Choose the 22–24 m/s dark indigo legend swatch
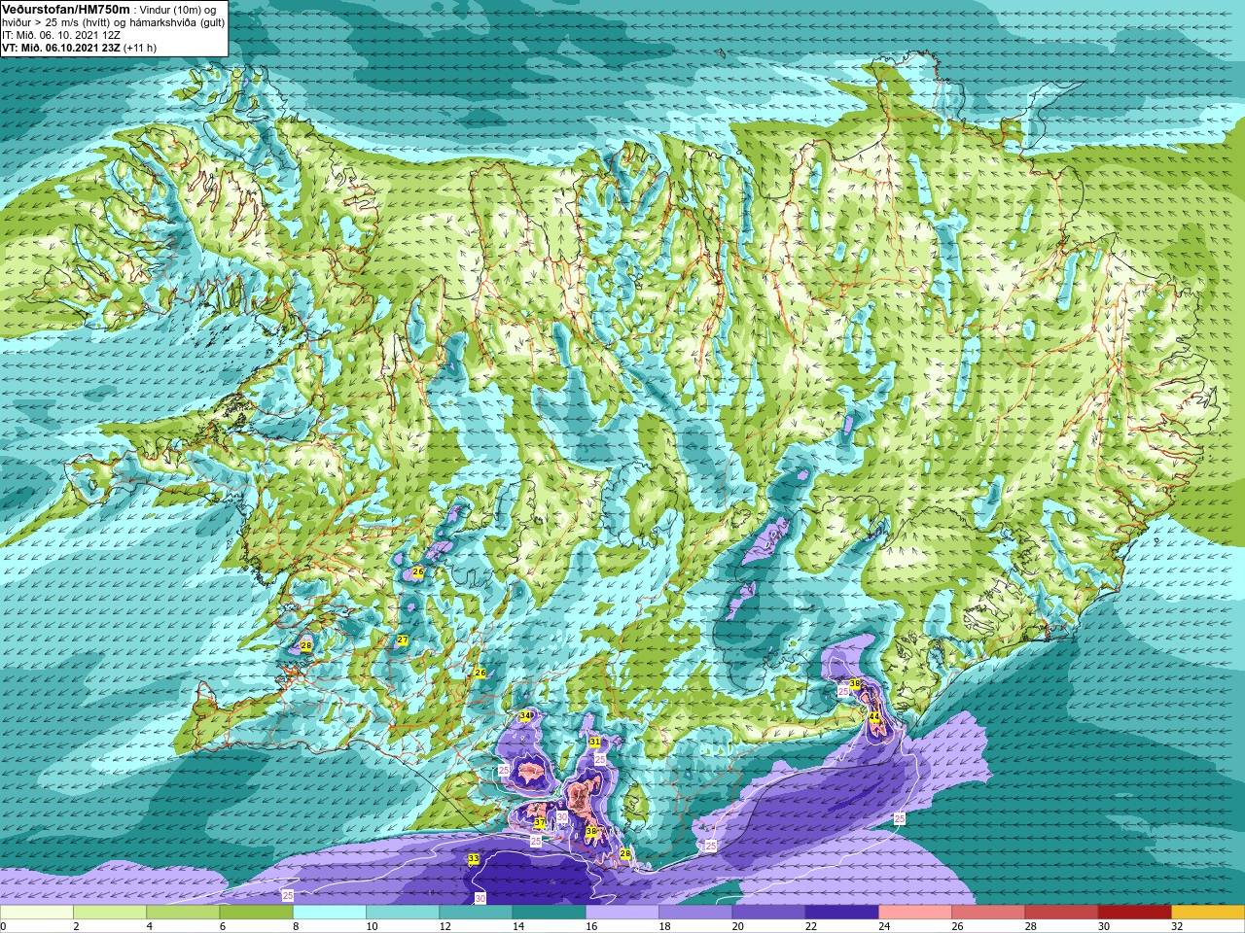Viewport: 1245px width, 933px height. [842, 913]
